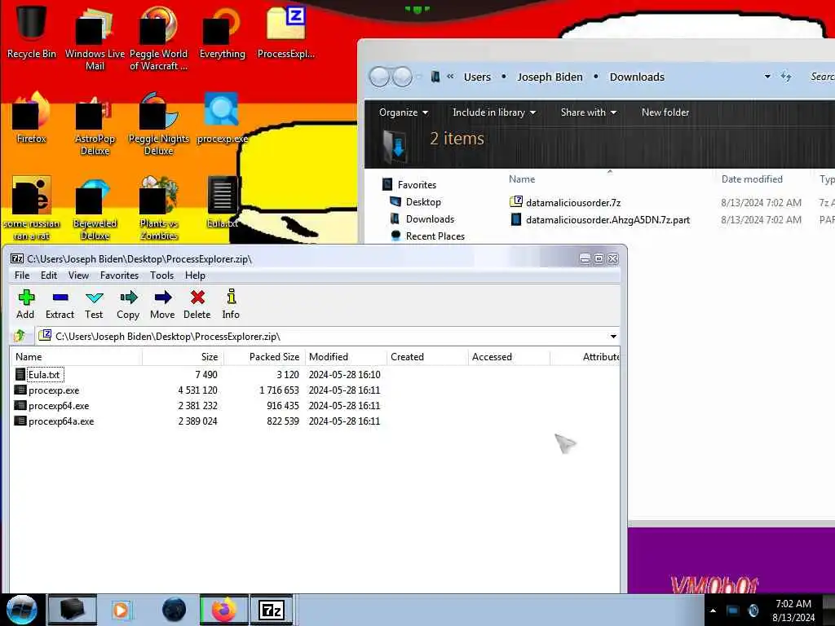835x626 pixels.
Task: Click the Move toolbar icon
Action: point(162,304)
